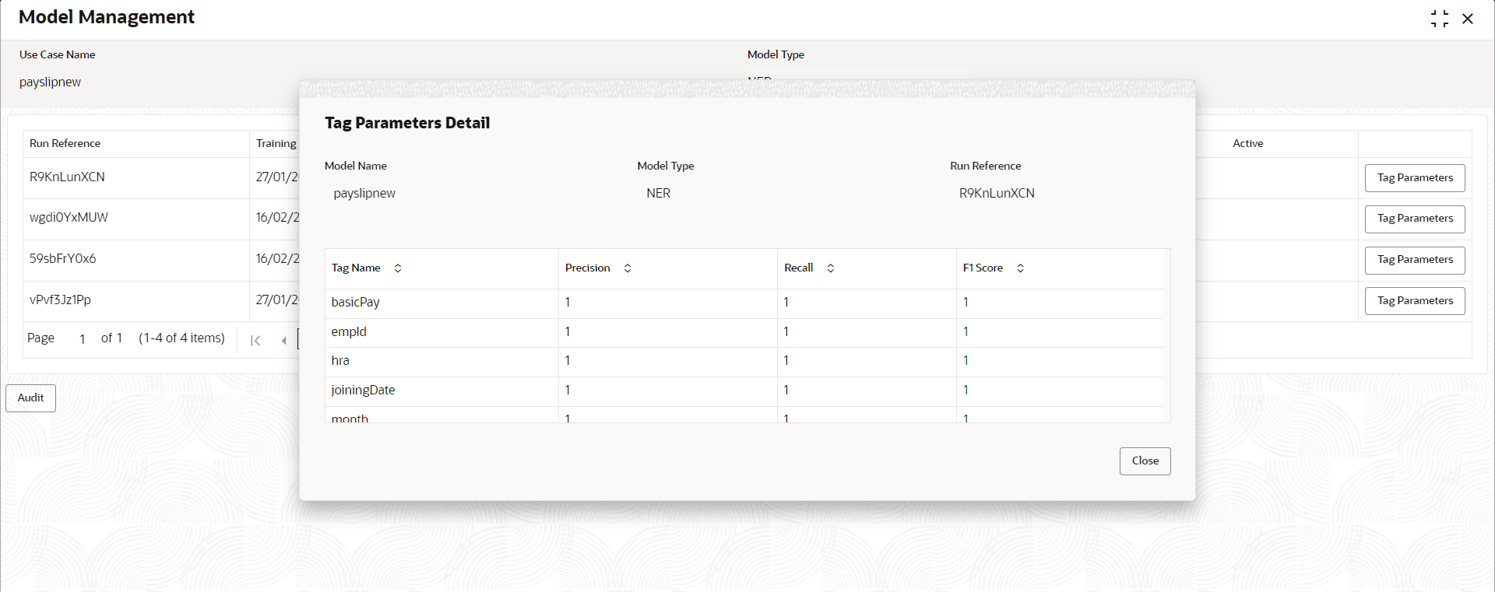
Task: Select the Tag Name column header
Action: tap(441, 268)
